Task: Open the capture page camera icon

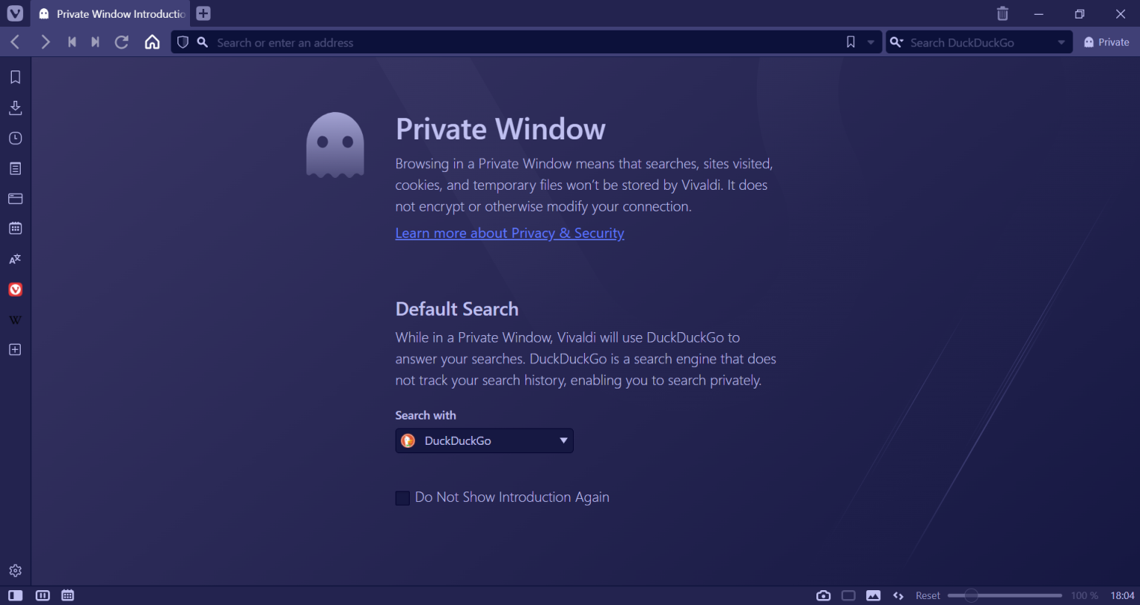Action: pos(823,595)
